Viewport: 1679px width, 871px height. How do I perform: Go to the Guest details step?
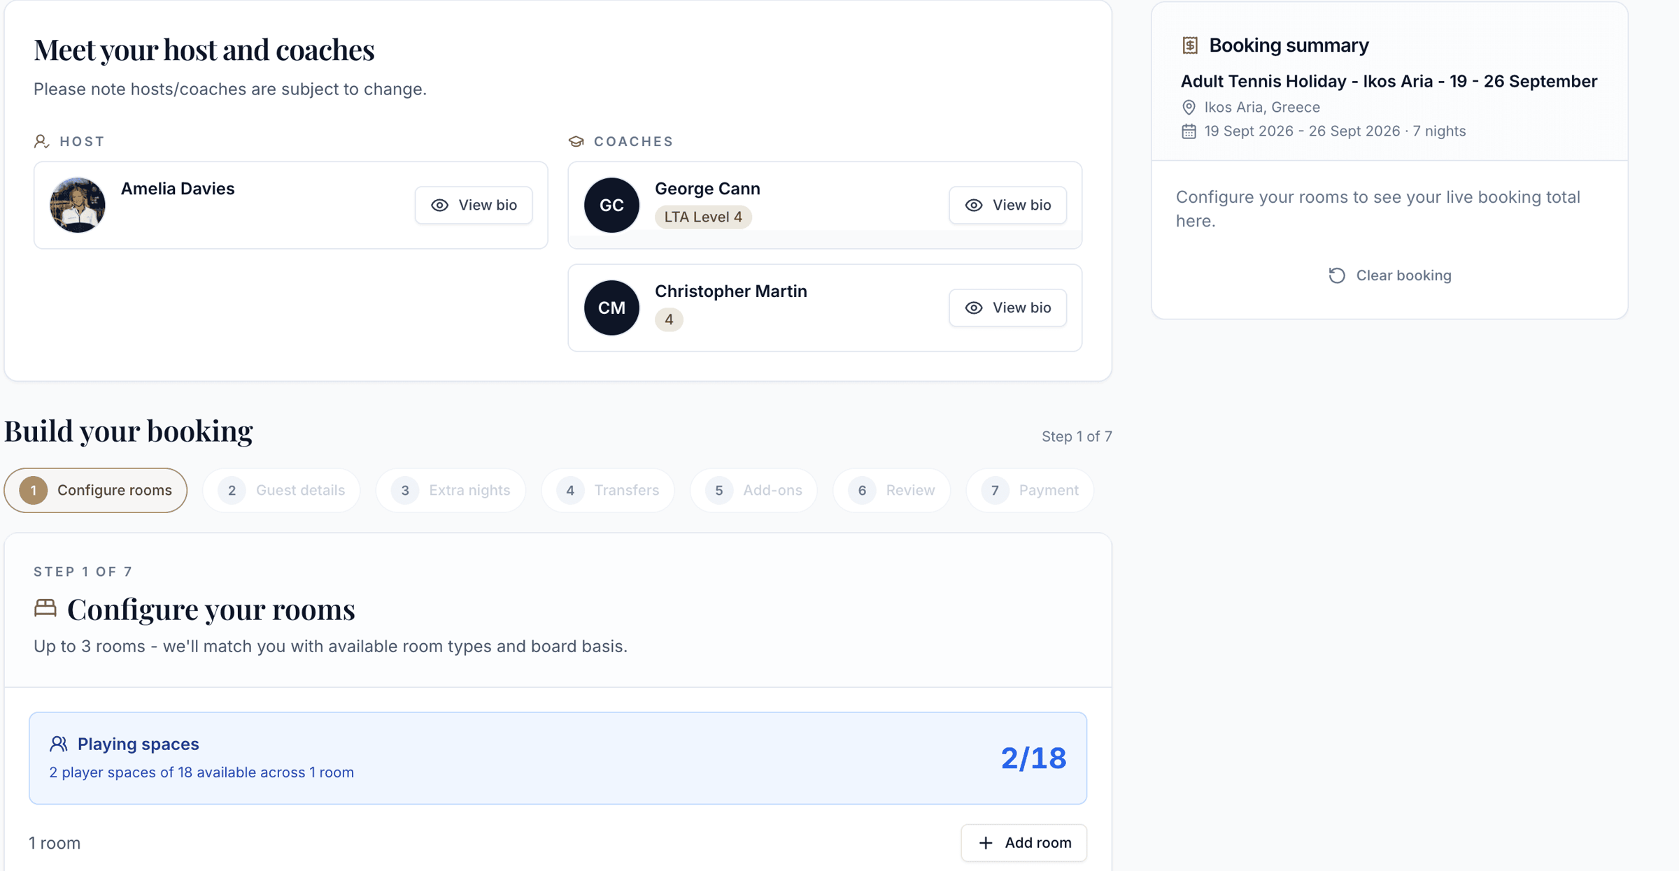pyautogui.click(x=282, y=490)
